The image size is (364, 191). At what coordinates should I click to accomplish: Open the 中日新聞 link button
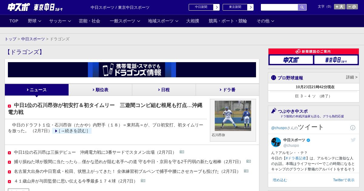pyautogui.click(x=201, y=7)
